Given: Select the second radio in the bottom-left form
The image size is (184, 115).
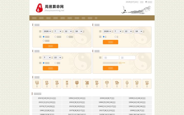Looking at the screenshot, I should click(x=55, y=63).
